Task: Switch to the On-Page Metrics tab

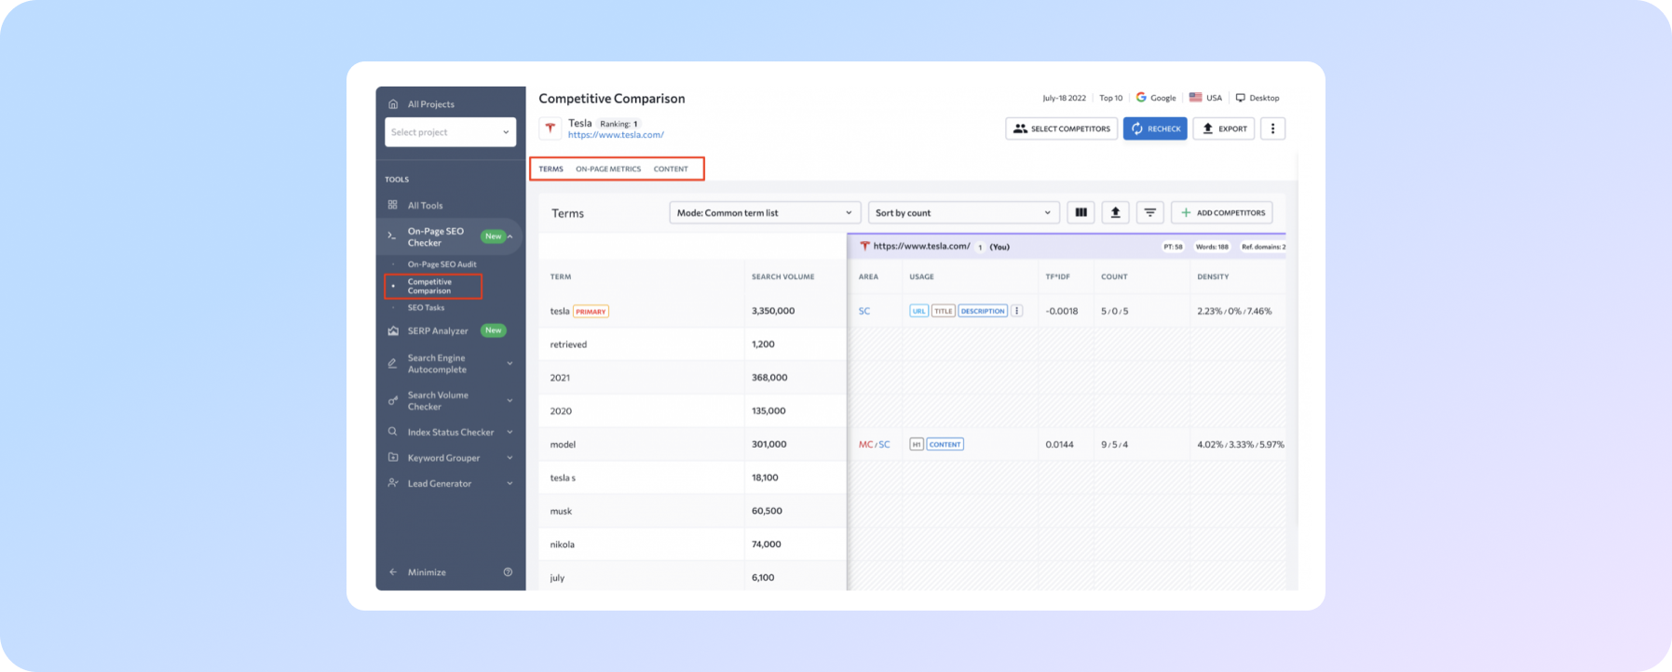Action: (x=608, y=169)
